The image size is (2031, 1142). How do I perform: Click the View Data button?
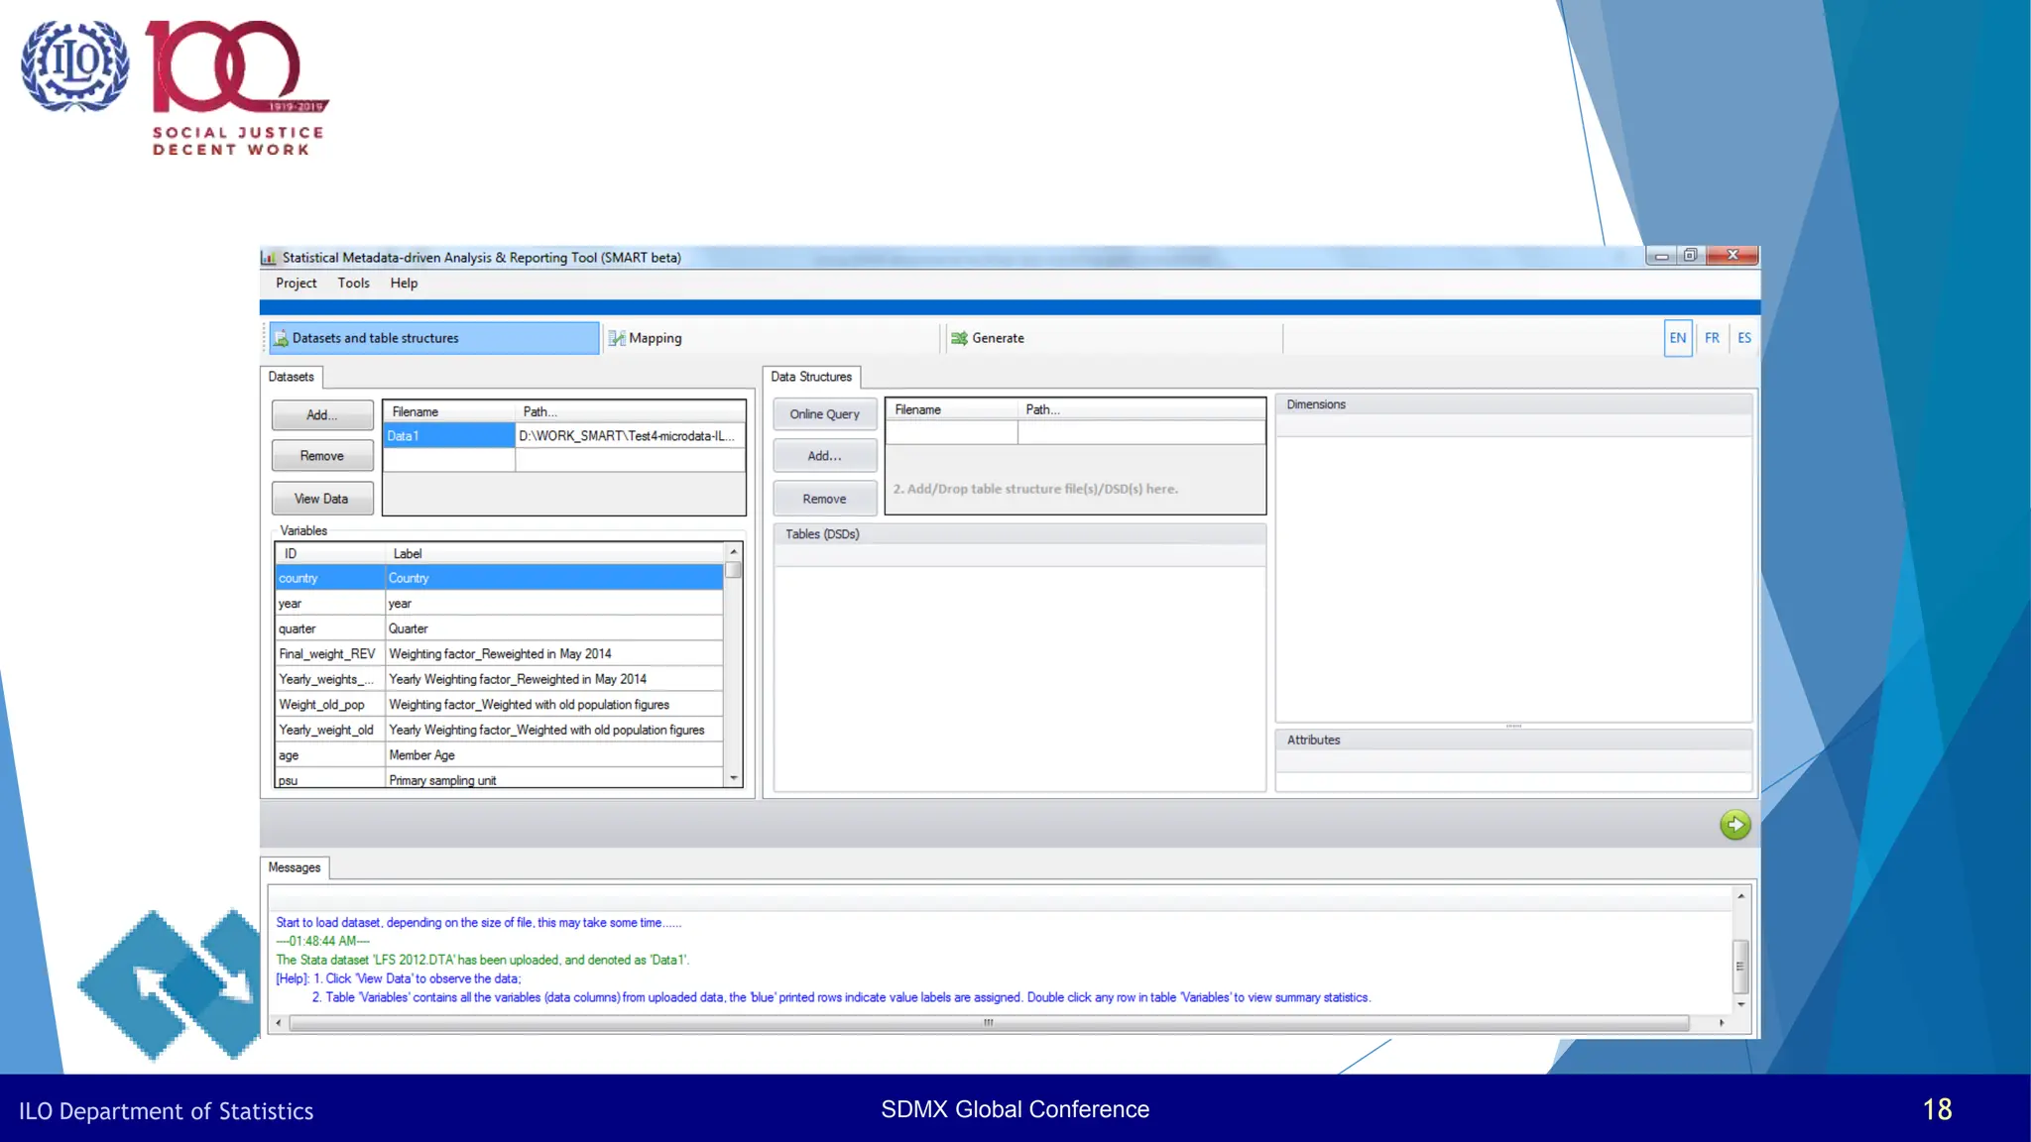point(321,499)
